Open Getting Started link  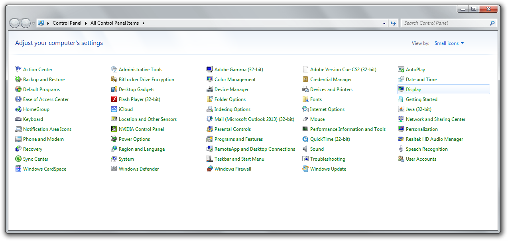421,99
